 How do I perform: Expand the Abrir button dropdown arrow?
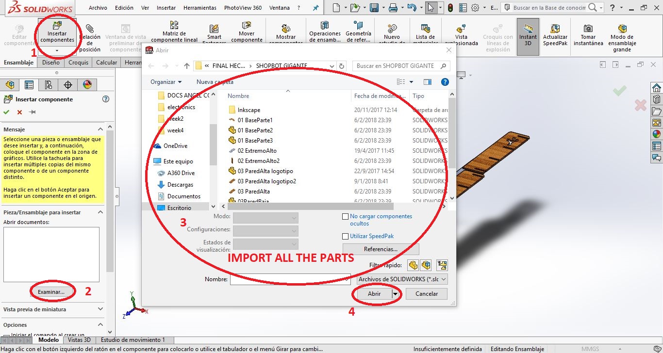tap(396, 293)
